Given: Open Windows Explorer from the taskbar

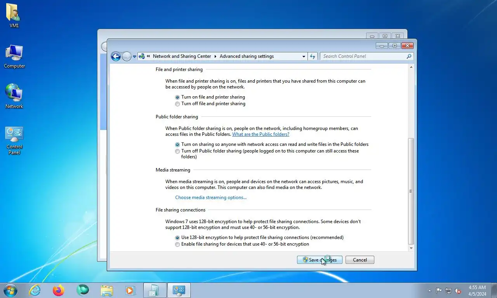Looking at the screenshot, I should (107, 290).
